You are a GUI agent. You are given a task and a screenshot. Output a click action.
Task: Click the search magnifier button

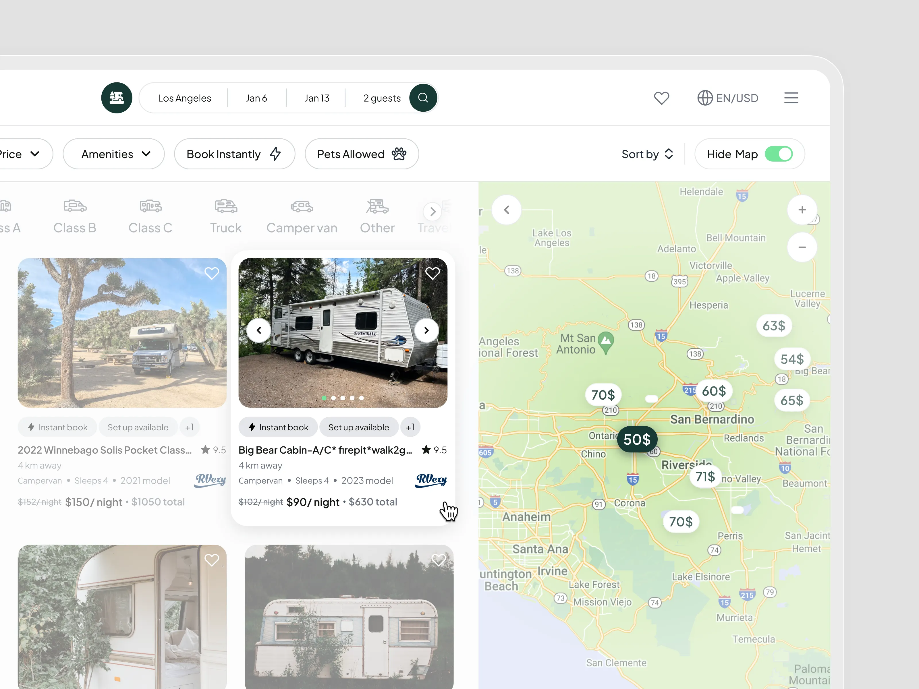(423, 98)
